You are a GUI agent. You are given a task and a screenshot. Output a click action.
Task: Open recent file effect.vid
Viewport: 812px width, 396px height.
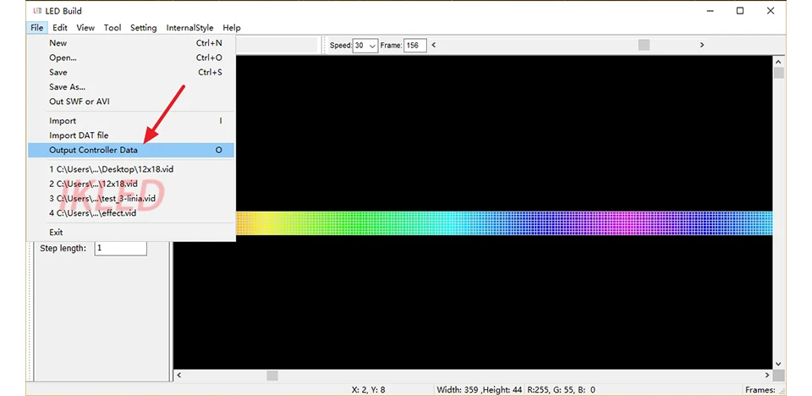[x=132, y=212]
